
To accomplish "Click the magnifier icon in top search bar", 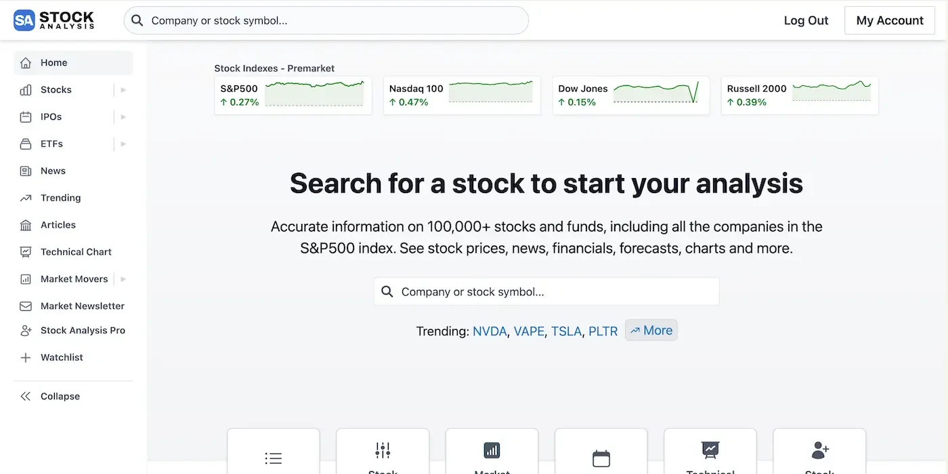I will (137, 20).
